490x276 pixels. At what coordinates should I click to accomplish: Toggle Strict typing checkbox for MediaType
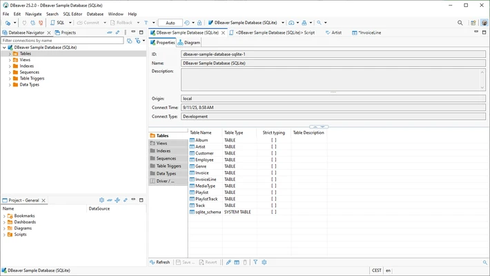(x=274, y=186)
